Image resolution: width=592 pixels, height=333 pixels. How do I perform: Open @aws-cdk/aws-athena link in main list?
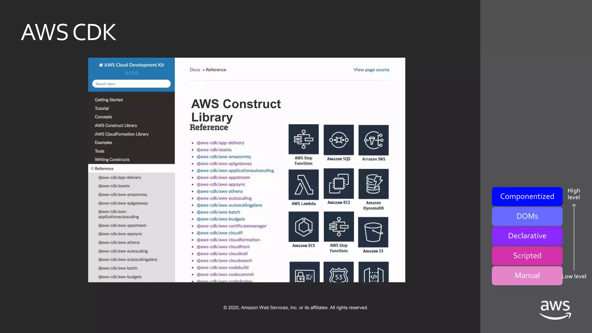(220, 191)
